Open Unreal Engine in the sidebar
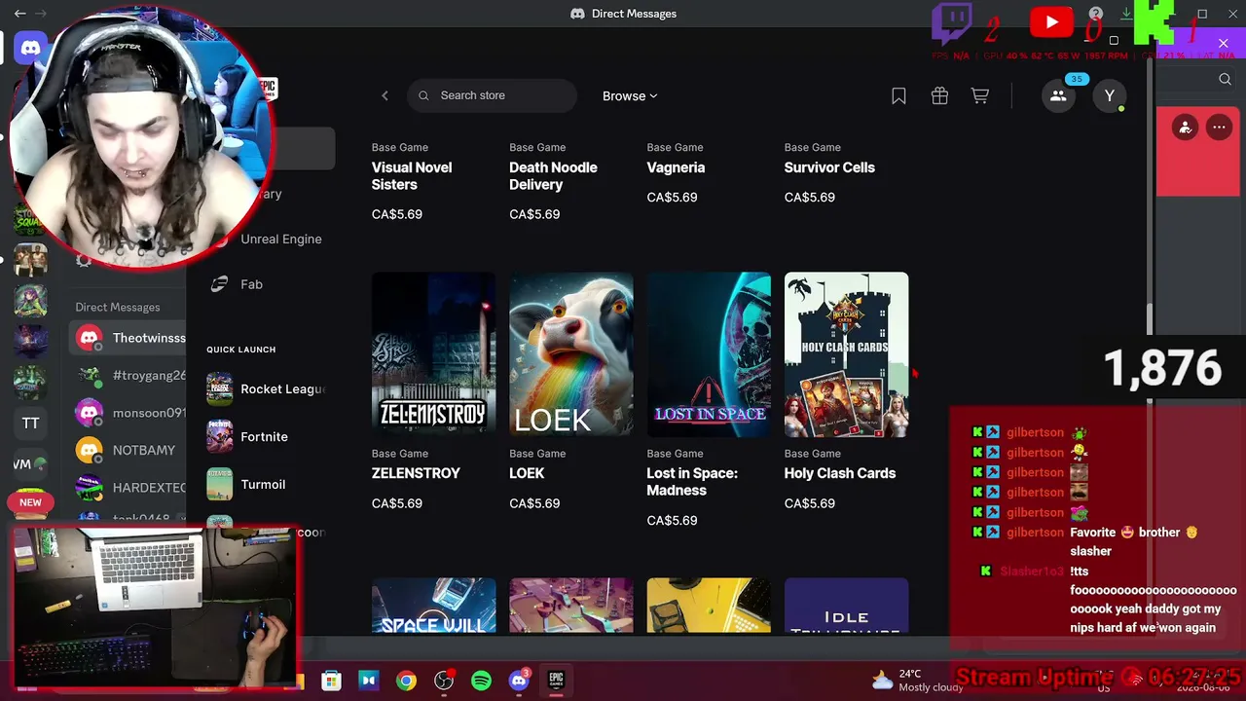Viewport: 1246px width, 701px height. [x=281, y=239]
